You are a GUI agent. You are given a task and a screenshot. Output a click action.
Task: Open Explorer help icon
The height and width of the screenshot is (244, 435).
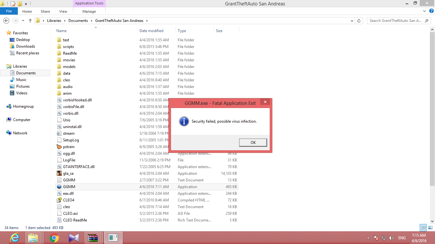431,11
